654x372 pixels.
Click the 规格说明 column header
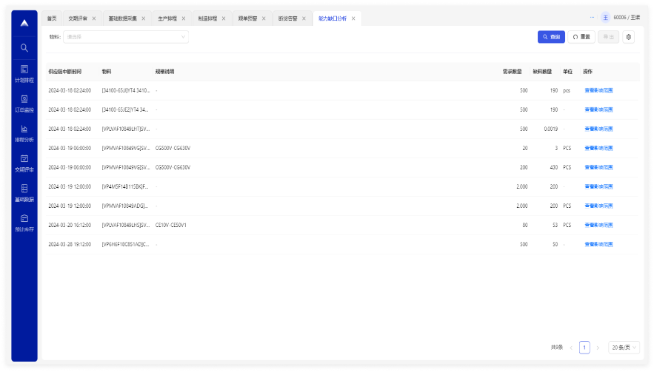(164, 72)
